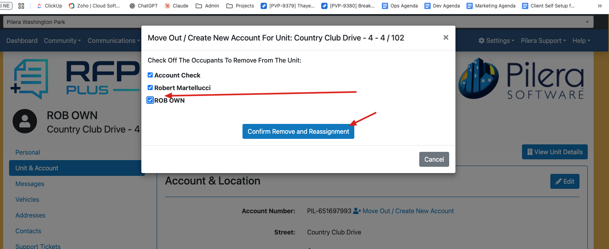The image size is (609, 249).
Task: Click Confirm Remove and Reassignment button
Action: [298, 131]
